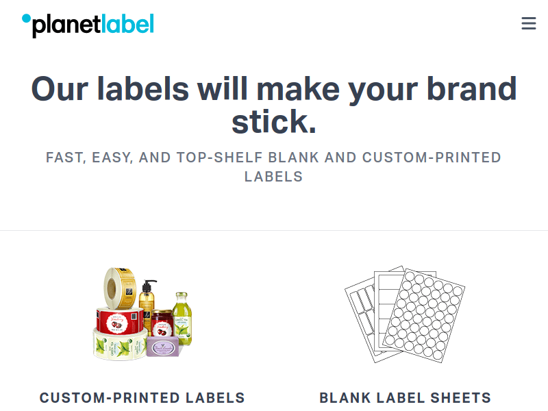This screenshot has width=548, height=411.
Task: Open CUSTOM-PRINTED LABELS category
Action: click(142, 398)
